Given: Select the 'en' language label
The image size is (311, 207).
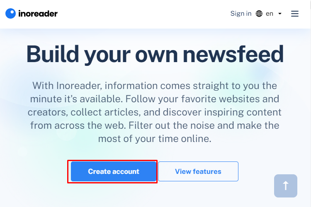Looking at the screenshot, I should click(x=270, y=14).
